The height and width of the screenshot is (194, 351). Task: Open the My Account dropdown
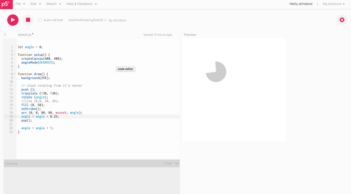tap(333, 4)
